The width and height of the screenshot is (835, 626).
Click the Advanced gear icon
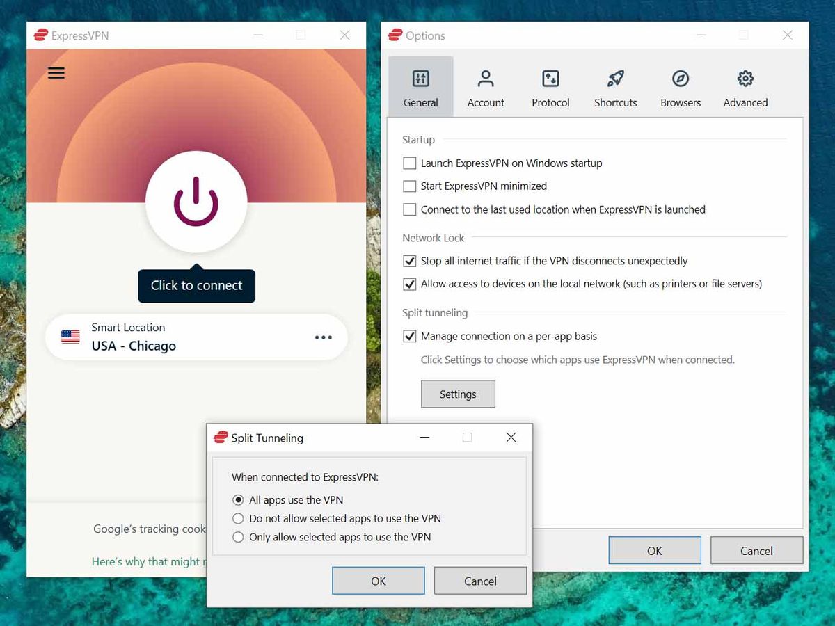(x=745, y=79)
